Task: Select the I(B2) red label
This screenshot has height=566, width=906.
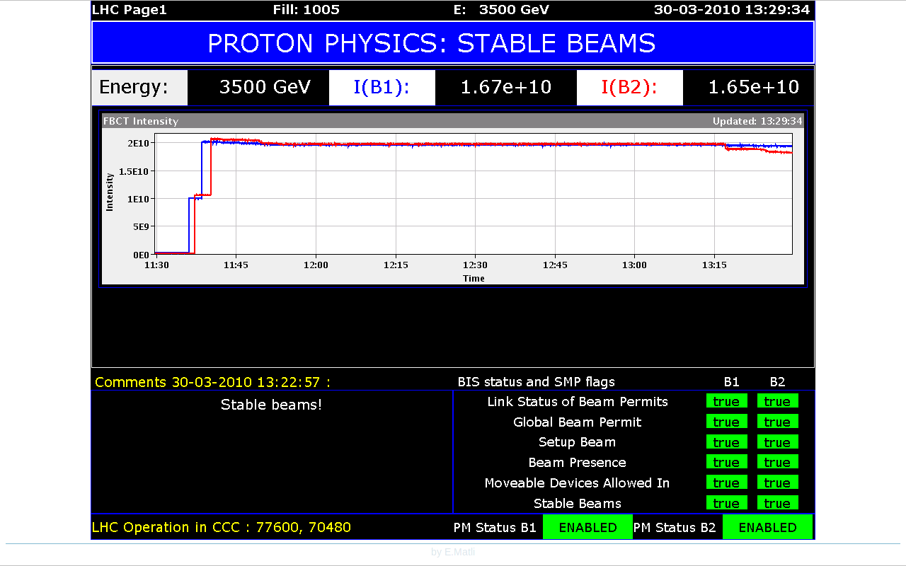Action: [630, 87]
